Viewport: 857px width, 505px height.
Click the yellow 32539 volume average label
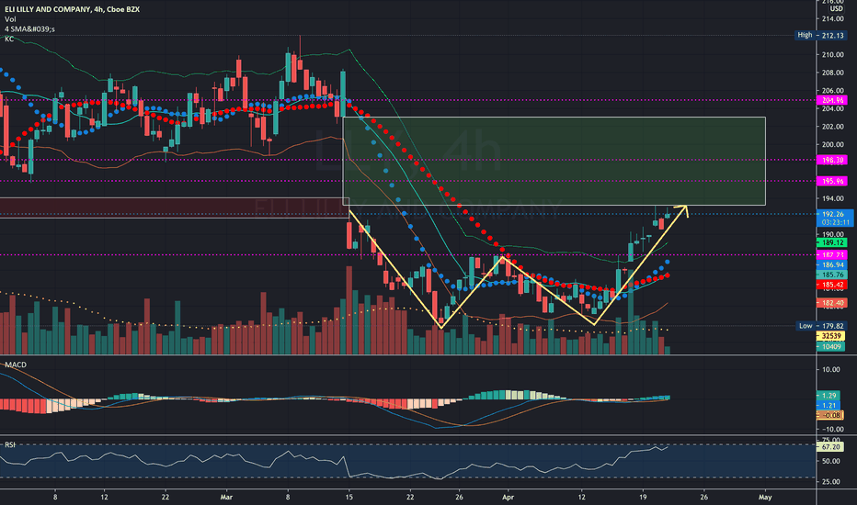pos(830,336)
